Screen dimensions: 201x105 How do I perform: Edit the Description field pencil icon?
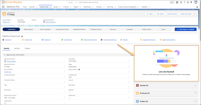pyautogui.click(x=129, y=87)
